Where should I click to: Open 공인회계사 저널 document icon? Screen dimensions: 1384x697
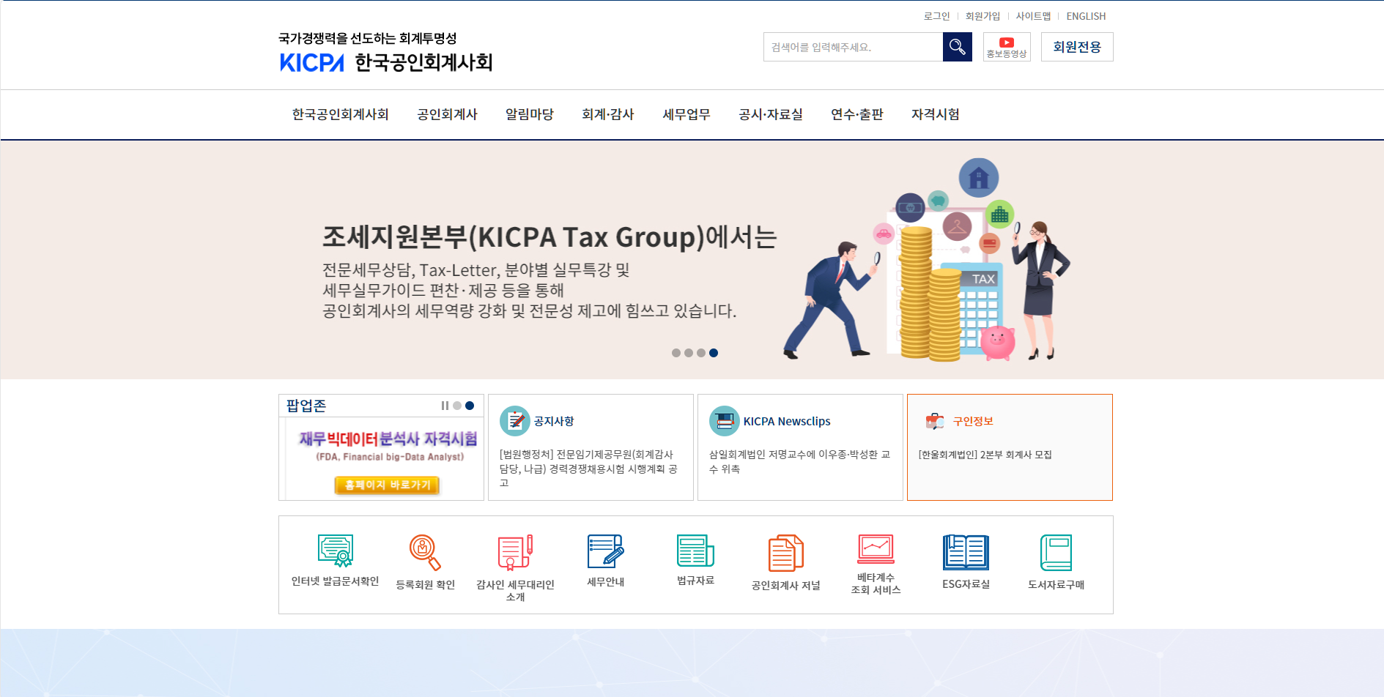coord(785,553)
